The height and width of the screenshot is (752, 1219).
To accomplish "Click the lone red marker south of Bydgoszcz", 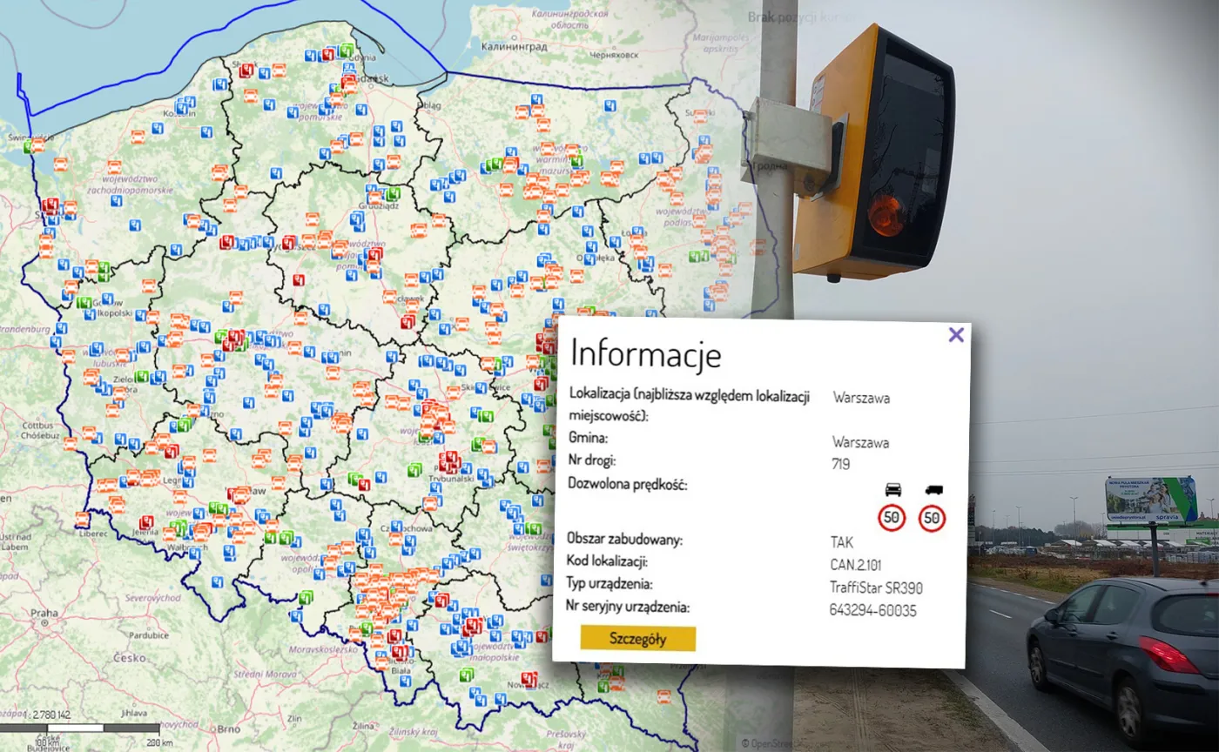I will coord(300,280).
